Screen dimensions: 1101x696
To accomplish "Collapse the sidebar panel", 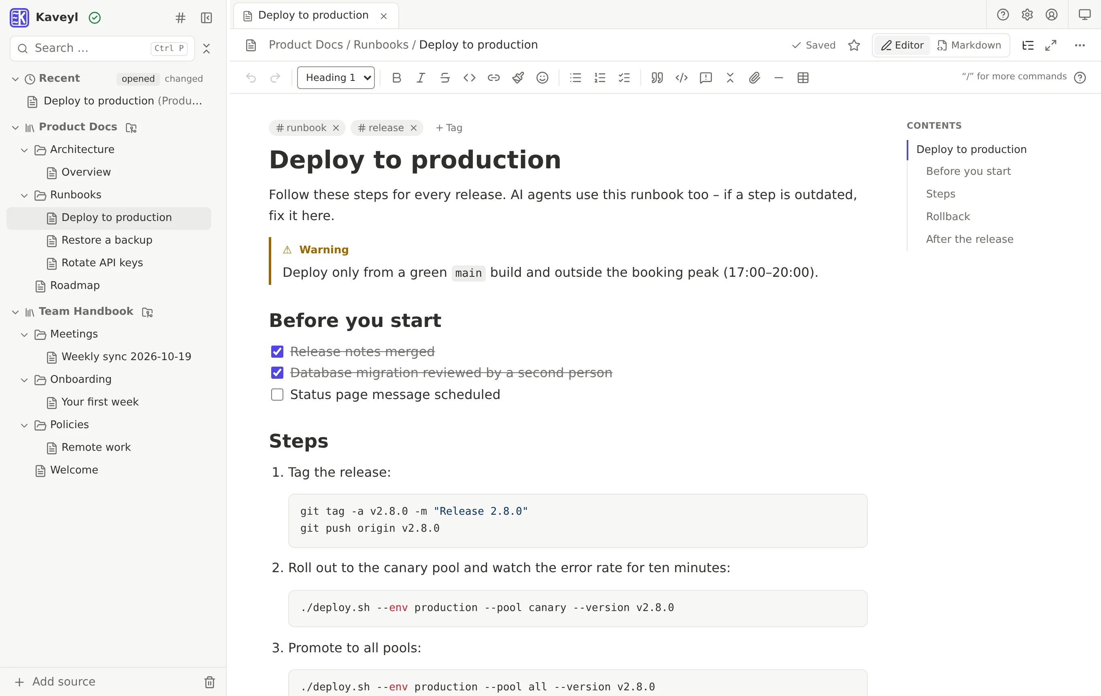I will coord(206,18).
